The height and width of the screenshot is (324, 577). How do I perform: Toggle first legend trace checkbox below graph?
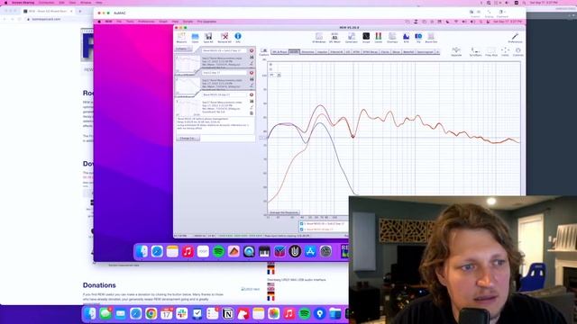coord(302,224)
